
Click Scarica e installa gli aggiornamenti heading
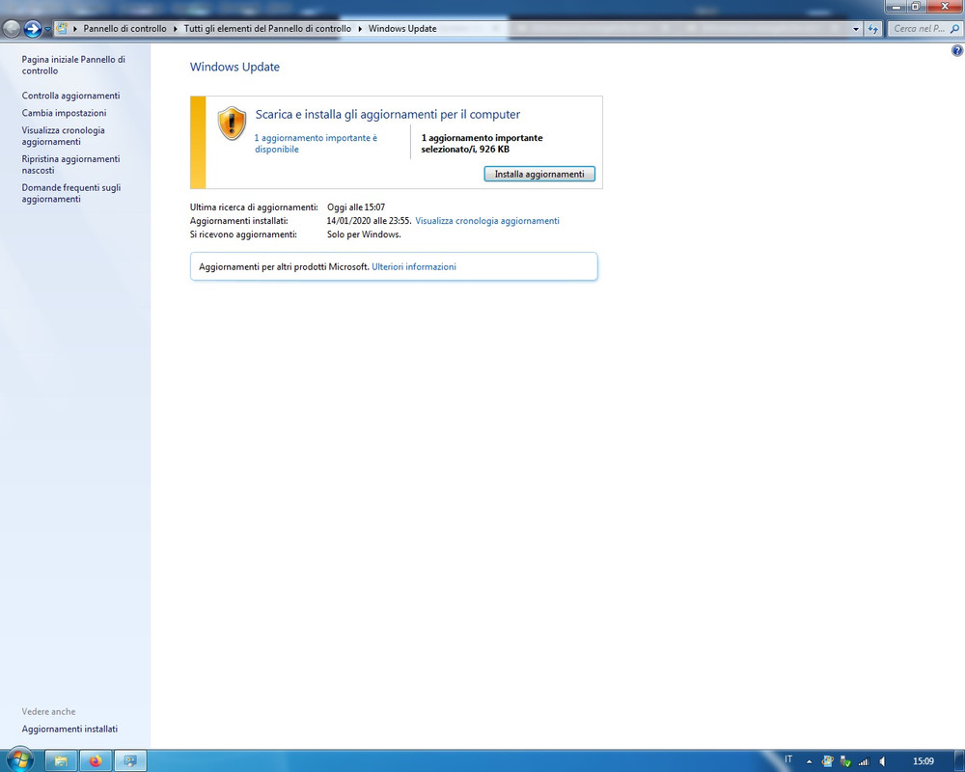(x=388, y=115)
